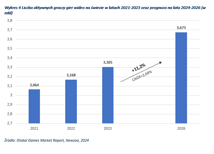Select the CAGR=2,69% text

(x=142, y=76)
